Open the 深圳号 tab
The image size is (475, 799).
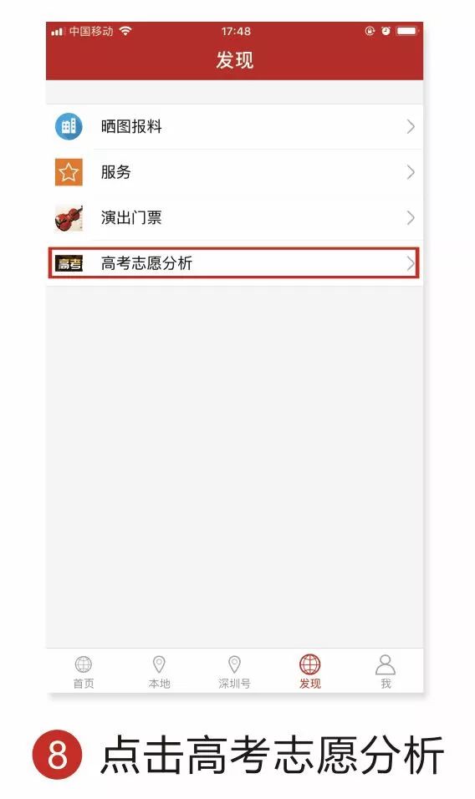point(234,672)
